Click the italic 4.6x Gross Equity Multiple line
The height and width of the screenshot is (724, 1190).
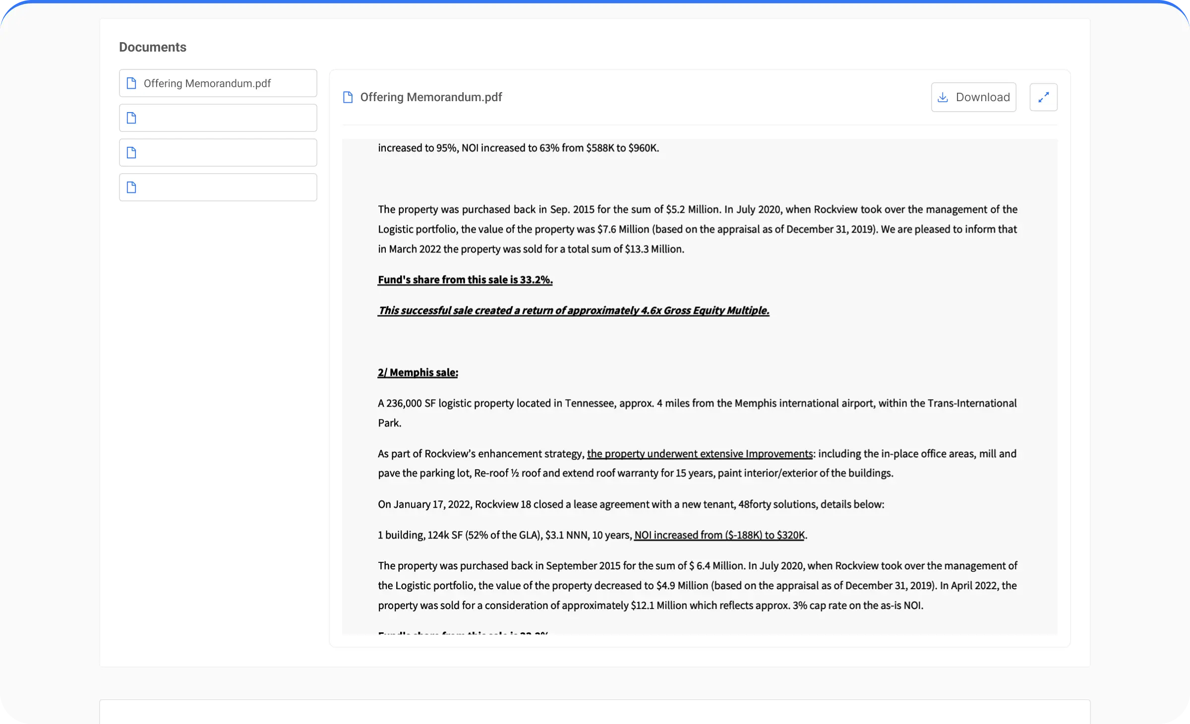coord(573,310)
